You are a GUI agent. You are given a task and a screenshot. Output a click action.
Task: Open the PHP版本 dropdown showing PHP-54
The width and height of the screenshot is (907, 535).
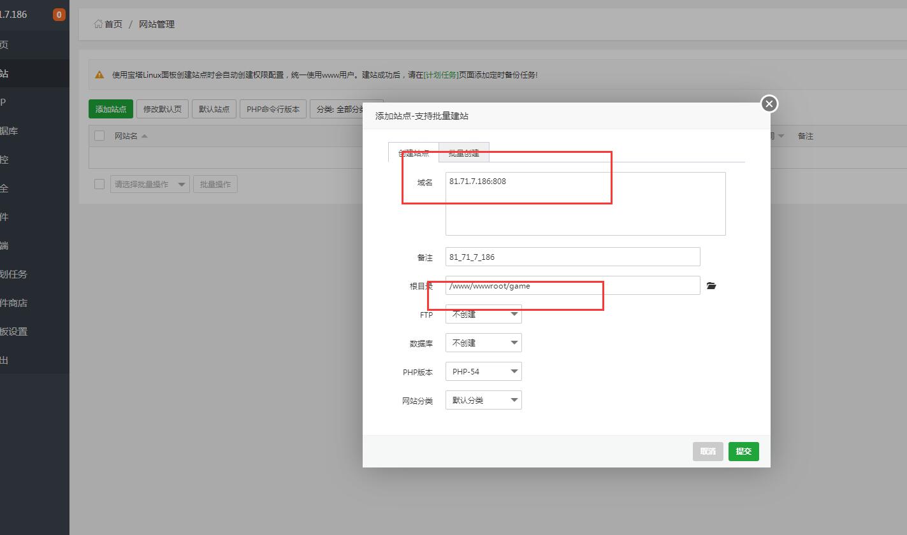pos(483,371)
